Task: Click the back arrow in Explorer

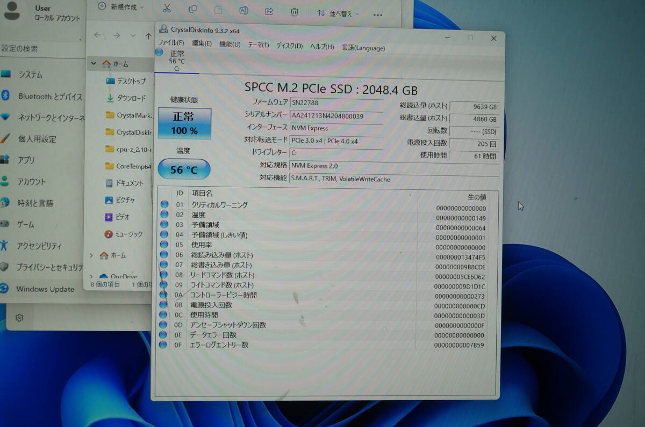Action: coord(97,35)
